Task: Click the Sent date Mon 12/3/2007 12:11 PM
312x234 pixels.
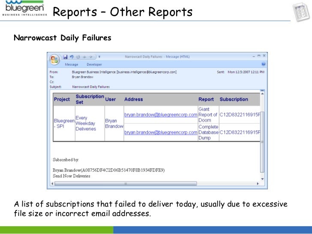Action: (x=246, y=72)
